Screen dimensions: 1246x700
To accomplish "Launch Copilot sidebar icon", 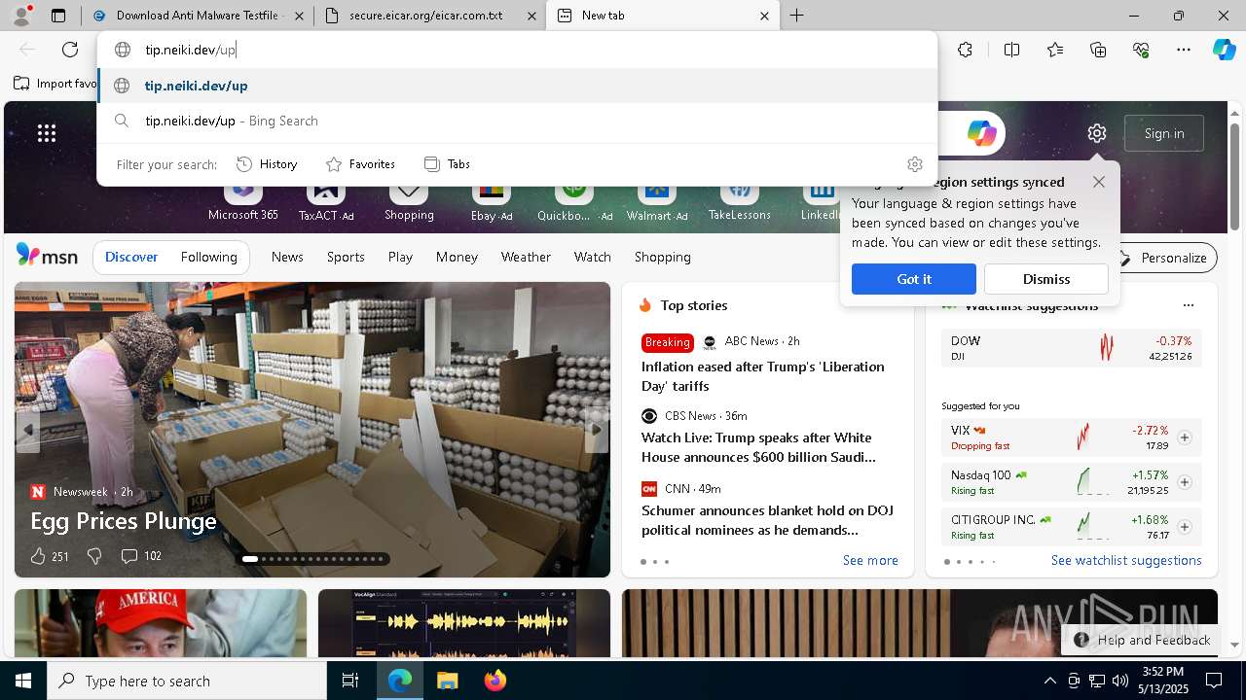I will tap(1224, 50).
